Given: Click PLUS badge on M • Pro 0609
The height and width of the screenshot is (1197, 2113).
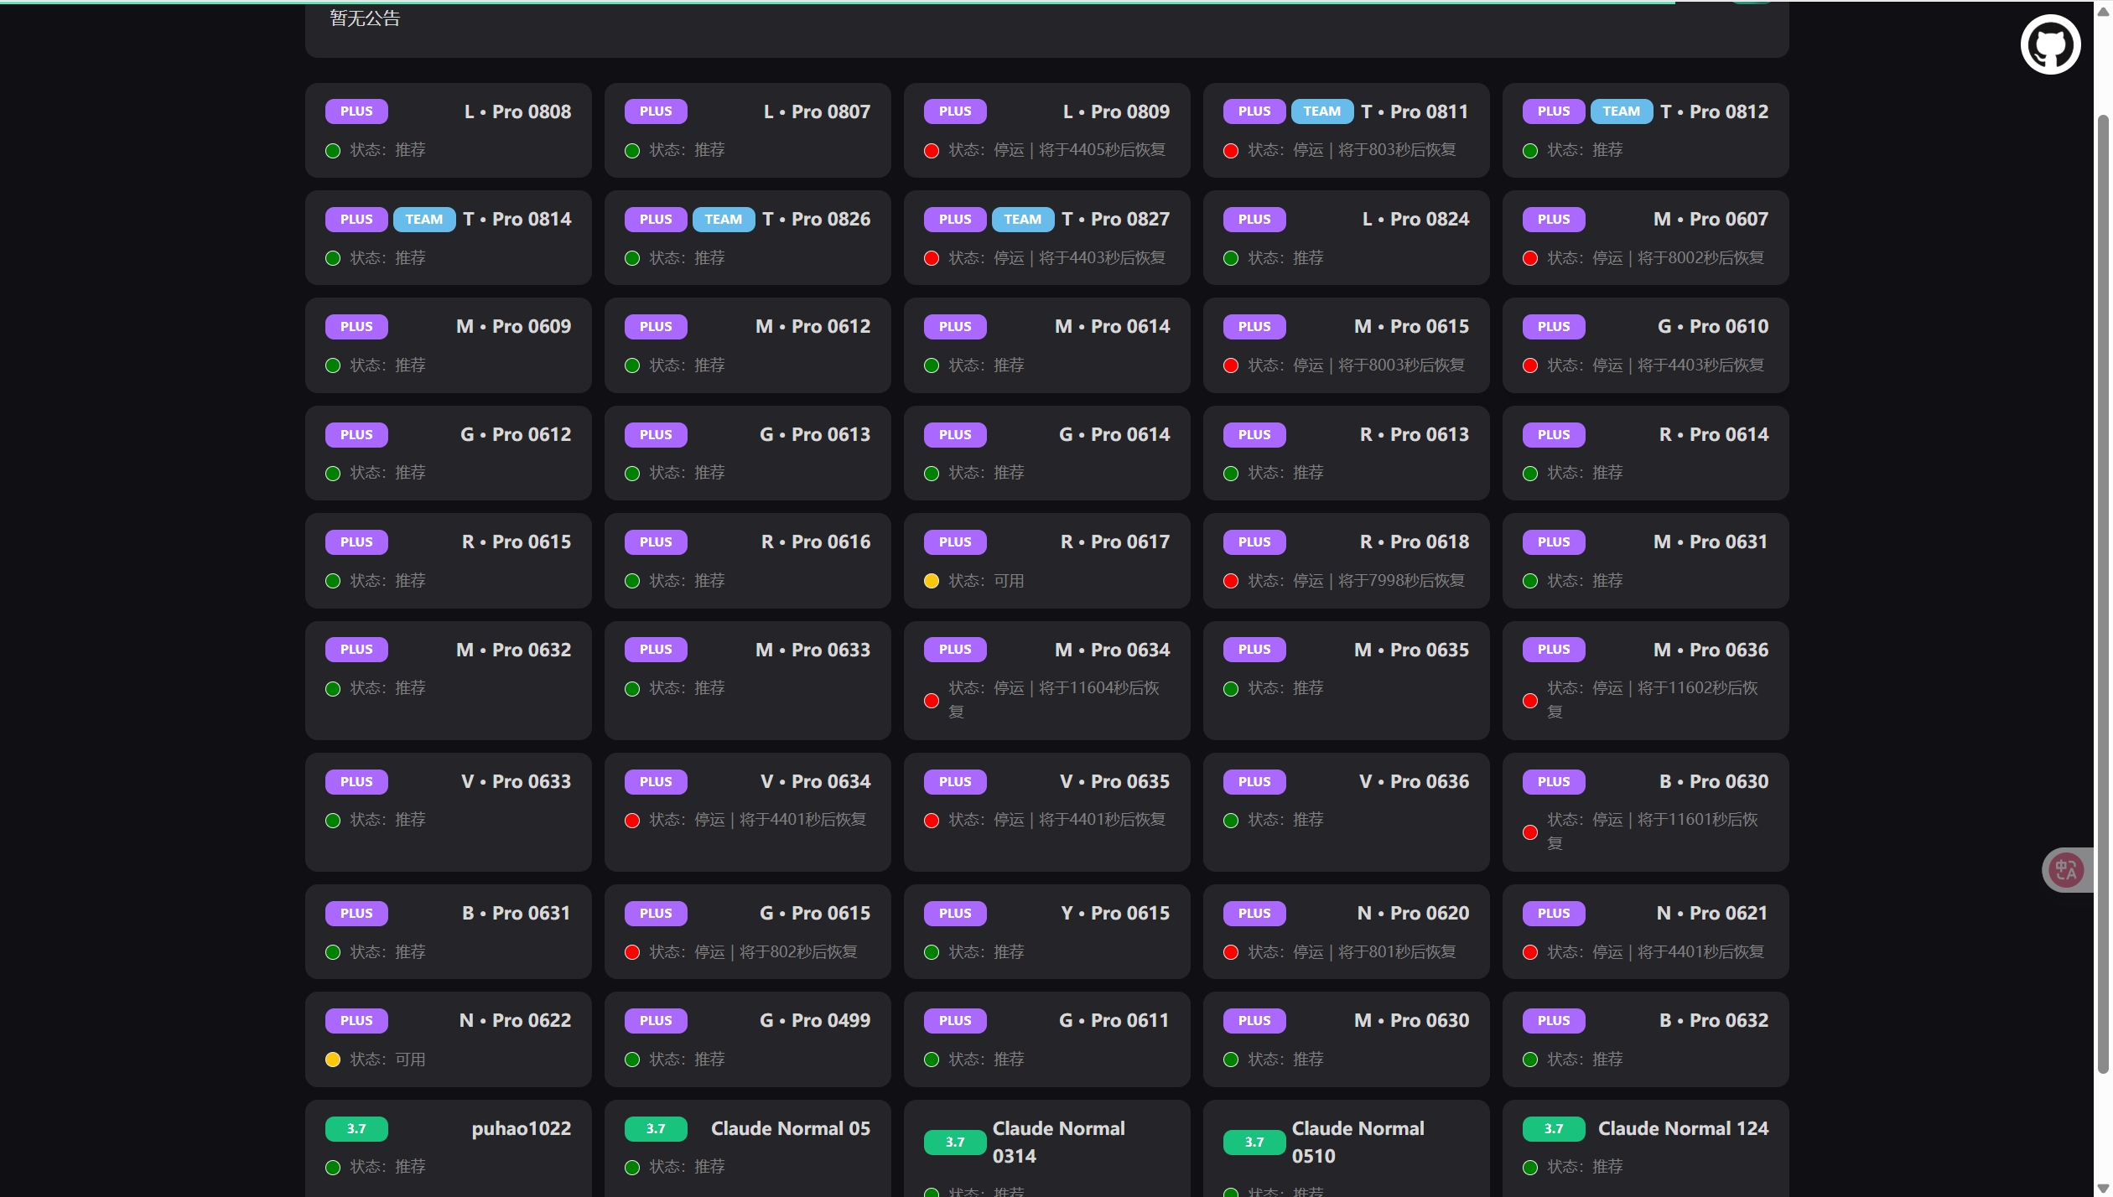Looking at the screenshot, I should 356,327.
